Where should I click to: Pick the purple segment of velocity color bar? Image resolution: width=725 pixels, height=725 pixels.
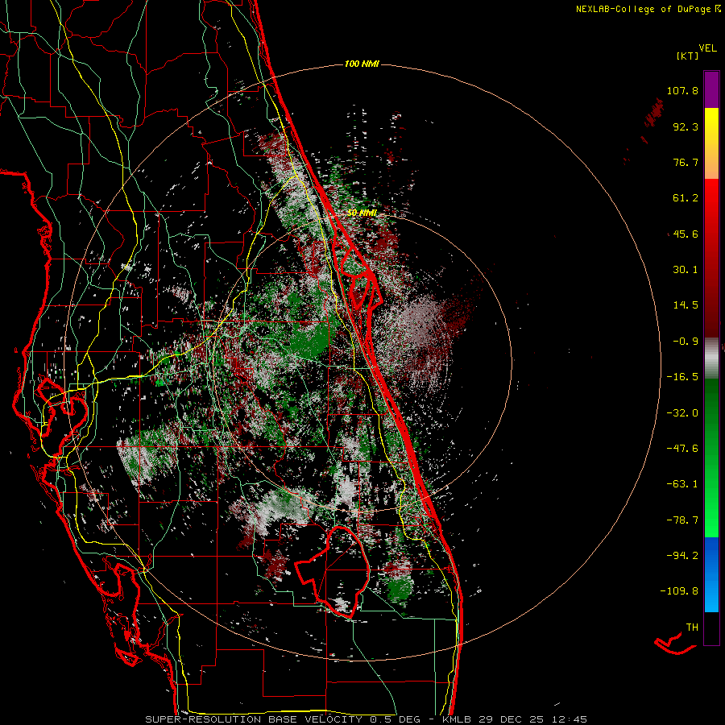click(x=711, y=89)
